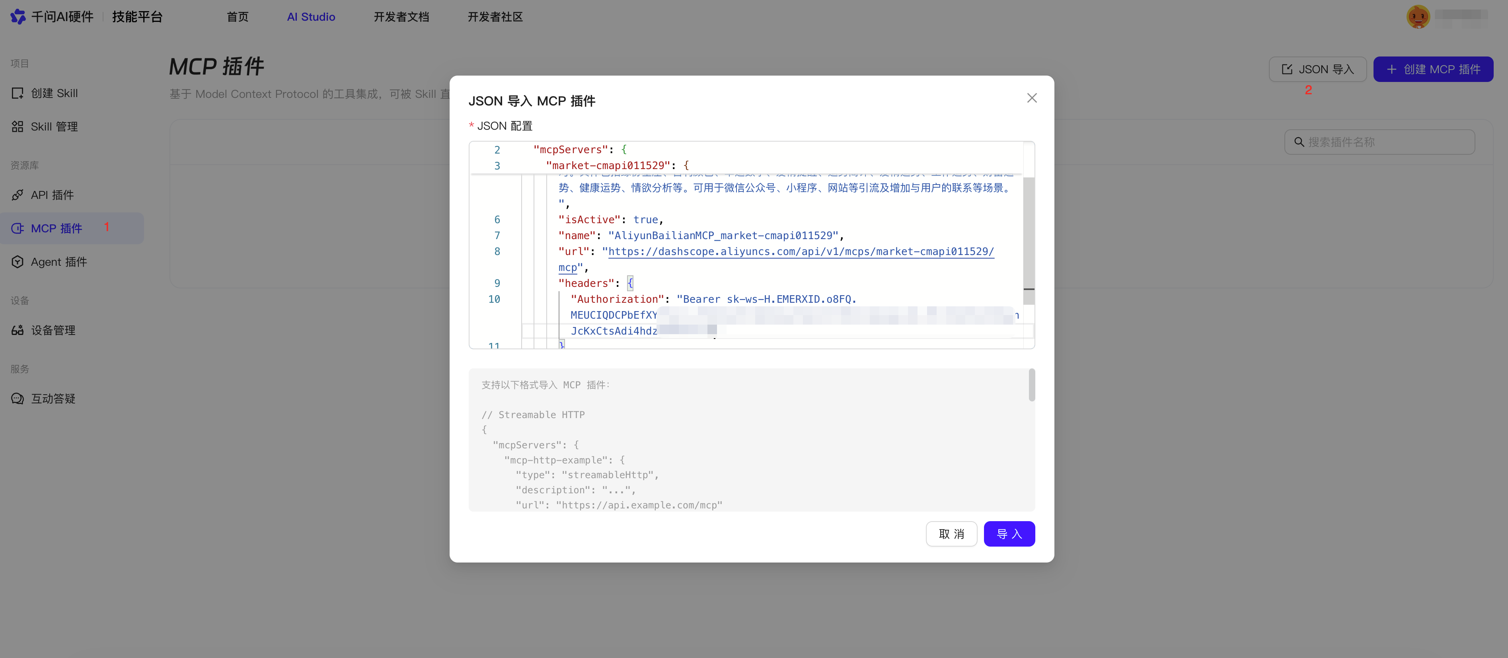1508x658 pixels.
Task: Open API 插件 in the sidebar
Action: (x=72, y=195)
